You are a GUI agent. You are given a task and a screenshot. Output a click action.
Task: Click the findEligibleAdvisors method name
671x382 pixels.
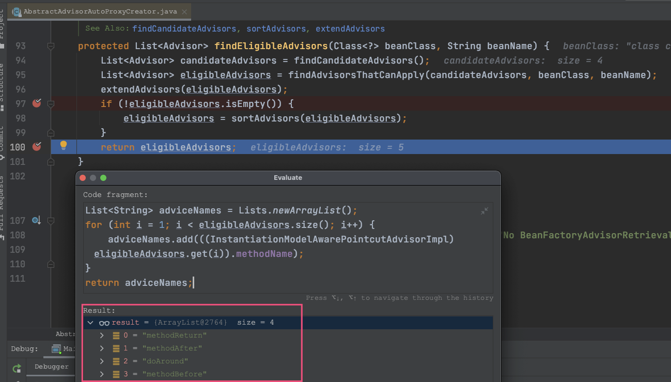click(x=271, y=46)
